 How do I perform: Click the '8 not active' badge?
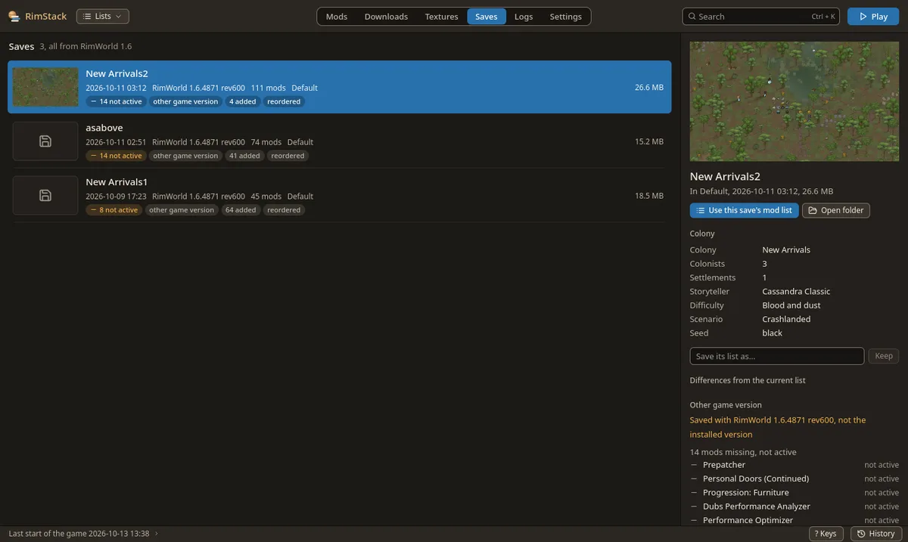point(113,210)
